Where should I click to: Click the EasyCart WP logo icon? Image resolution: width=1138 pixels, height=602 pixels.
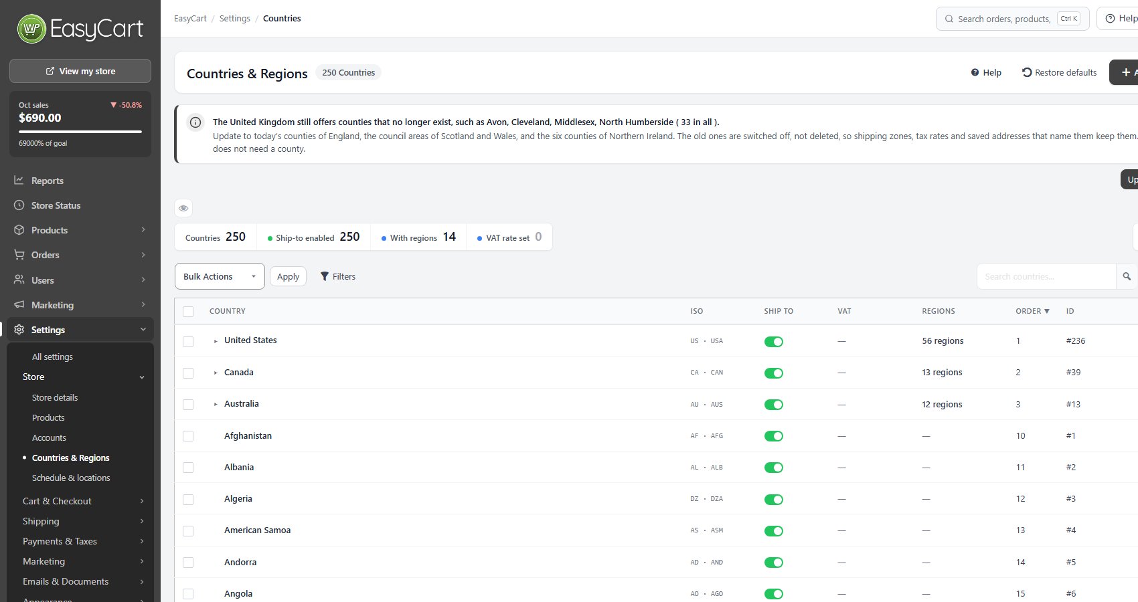31,29
